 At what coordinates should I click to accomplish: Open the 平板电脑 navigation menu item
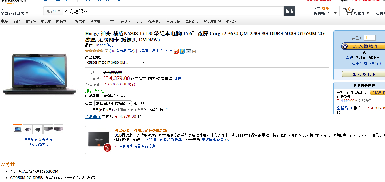(x=78, y=21)
